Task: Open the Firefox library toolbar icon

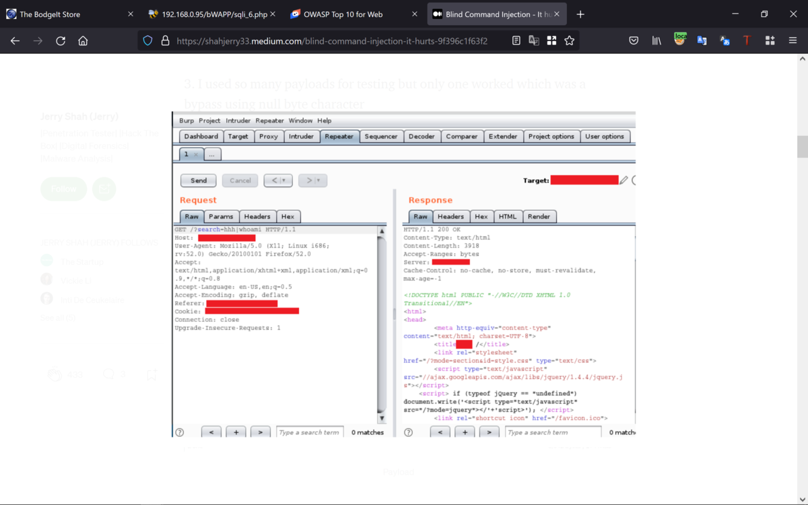Action: coord(656,40)
